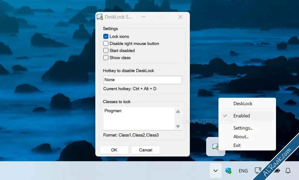Click Progman in Classes to lock box

tap(113, 111)
